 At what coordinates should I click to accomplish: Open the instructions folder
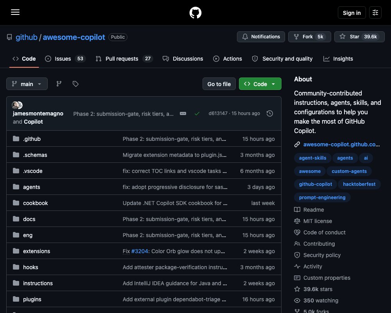pyautogui.click(x=38, y=283)
